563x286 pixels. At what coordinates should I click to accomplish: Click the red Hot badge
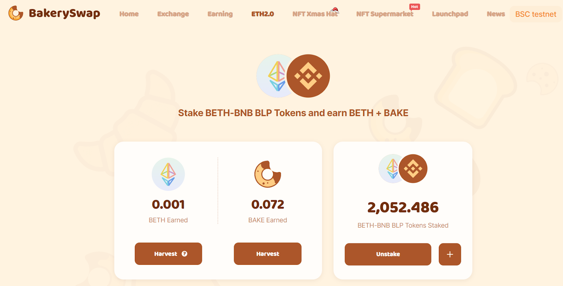(415, 7)
